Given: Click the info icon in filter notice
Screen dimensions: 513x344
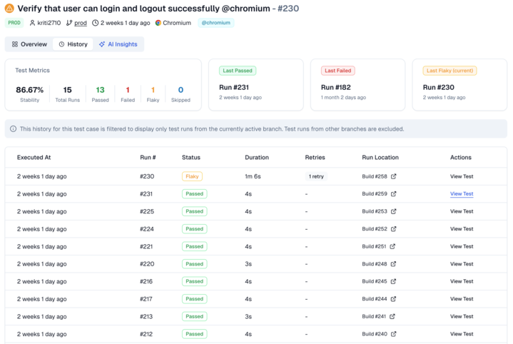Looking at the screenshot, I should 14,129.
